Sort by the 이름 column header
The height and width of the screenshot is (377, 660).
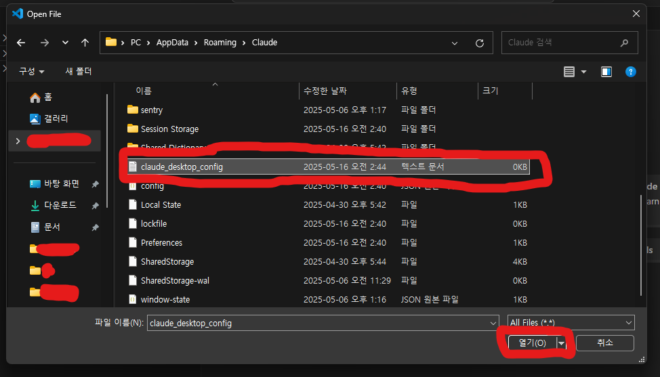[143, 91]
